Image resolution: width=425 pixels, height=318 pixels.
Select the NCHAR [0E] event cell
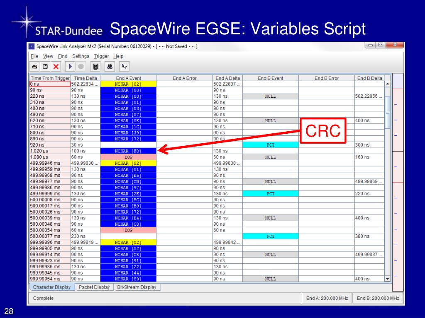coord(128,120)
